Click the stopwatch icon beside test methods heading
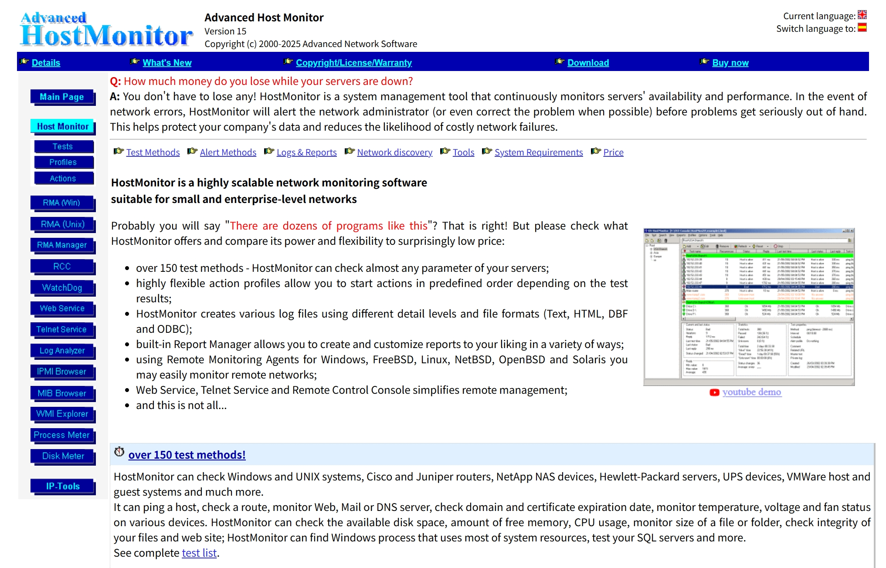Screen dimensions: 886x568 click(119, 452)
